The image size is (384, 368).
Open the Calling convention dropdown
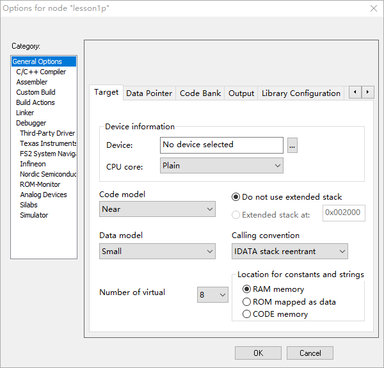pyautogui.click(x=290, y=252)
